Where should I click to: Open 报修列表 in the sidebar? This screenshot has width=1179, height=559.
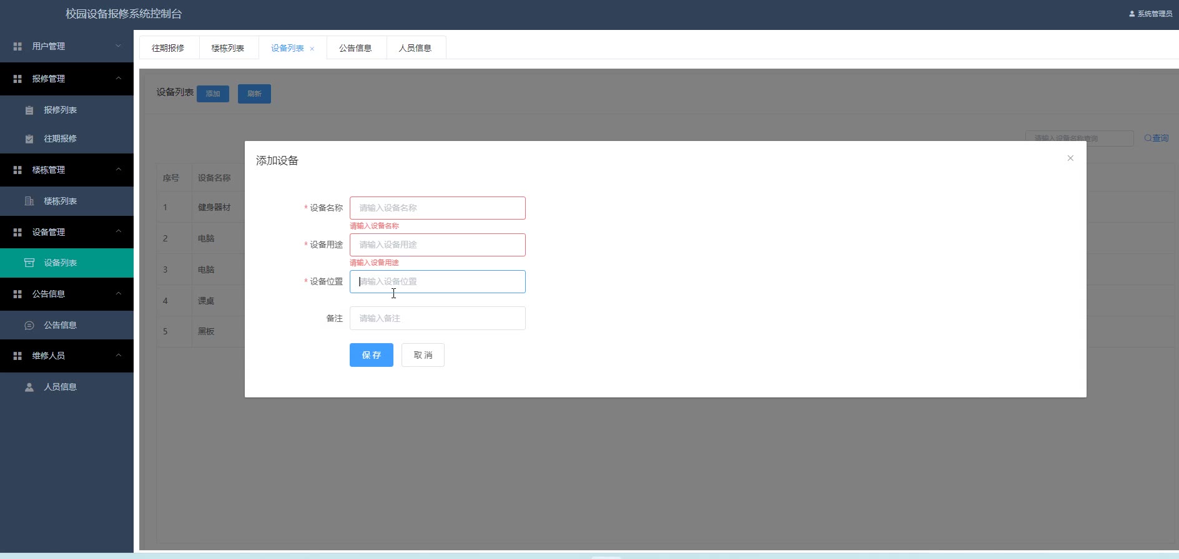67,110
